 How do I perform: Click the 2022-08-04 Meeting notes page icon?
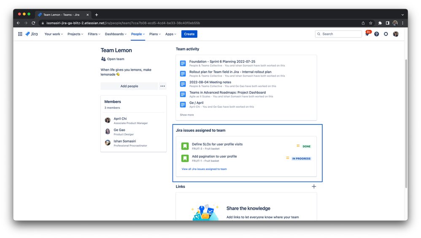point(183,84)
